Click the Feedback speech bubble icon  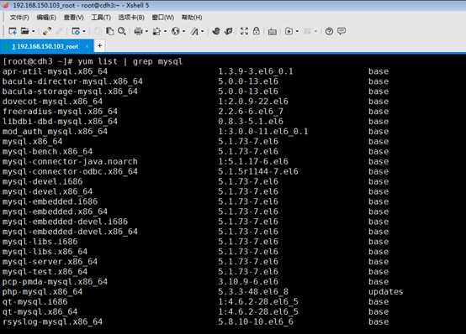[342, 31]
